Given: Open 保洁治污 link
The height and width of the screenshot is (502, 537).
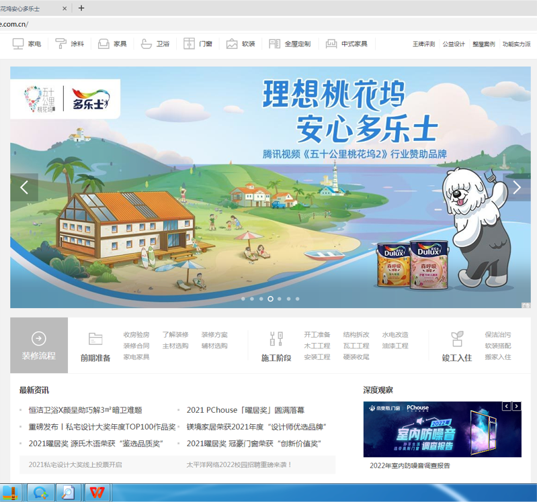Looking at the screenshot, I should pyautogui.click(x=498, y=335).
